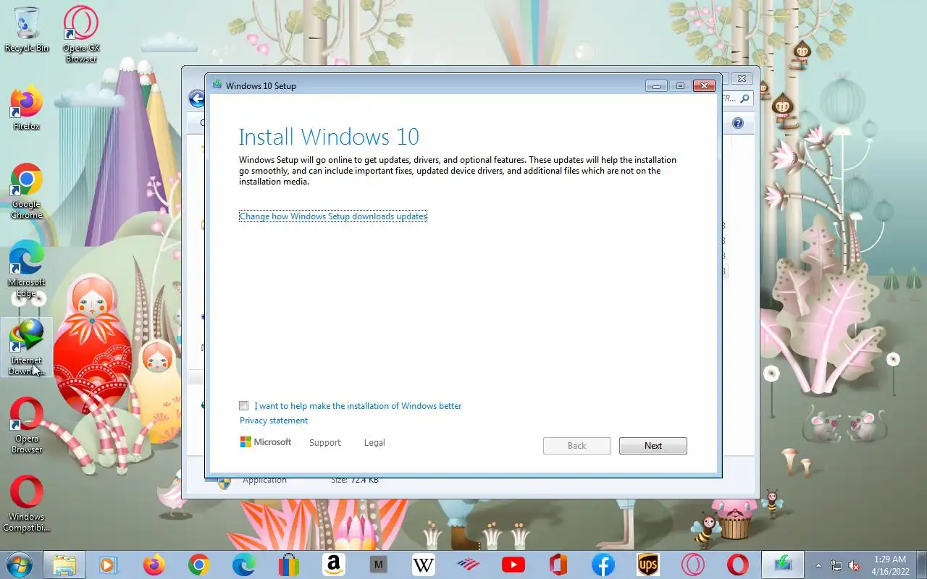This screenshot has height=579, width=927.
Task: Open Windows Compatibility desktop shortcut
Action: pos(27,504)
